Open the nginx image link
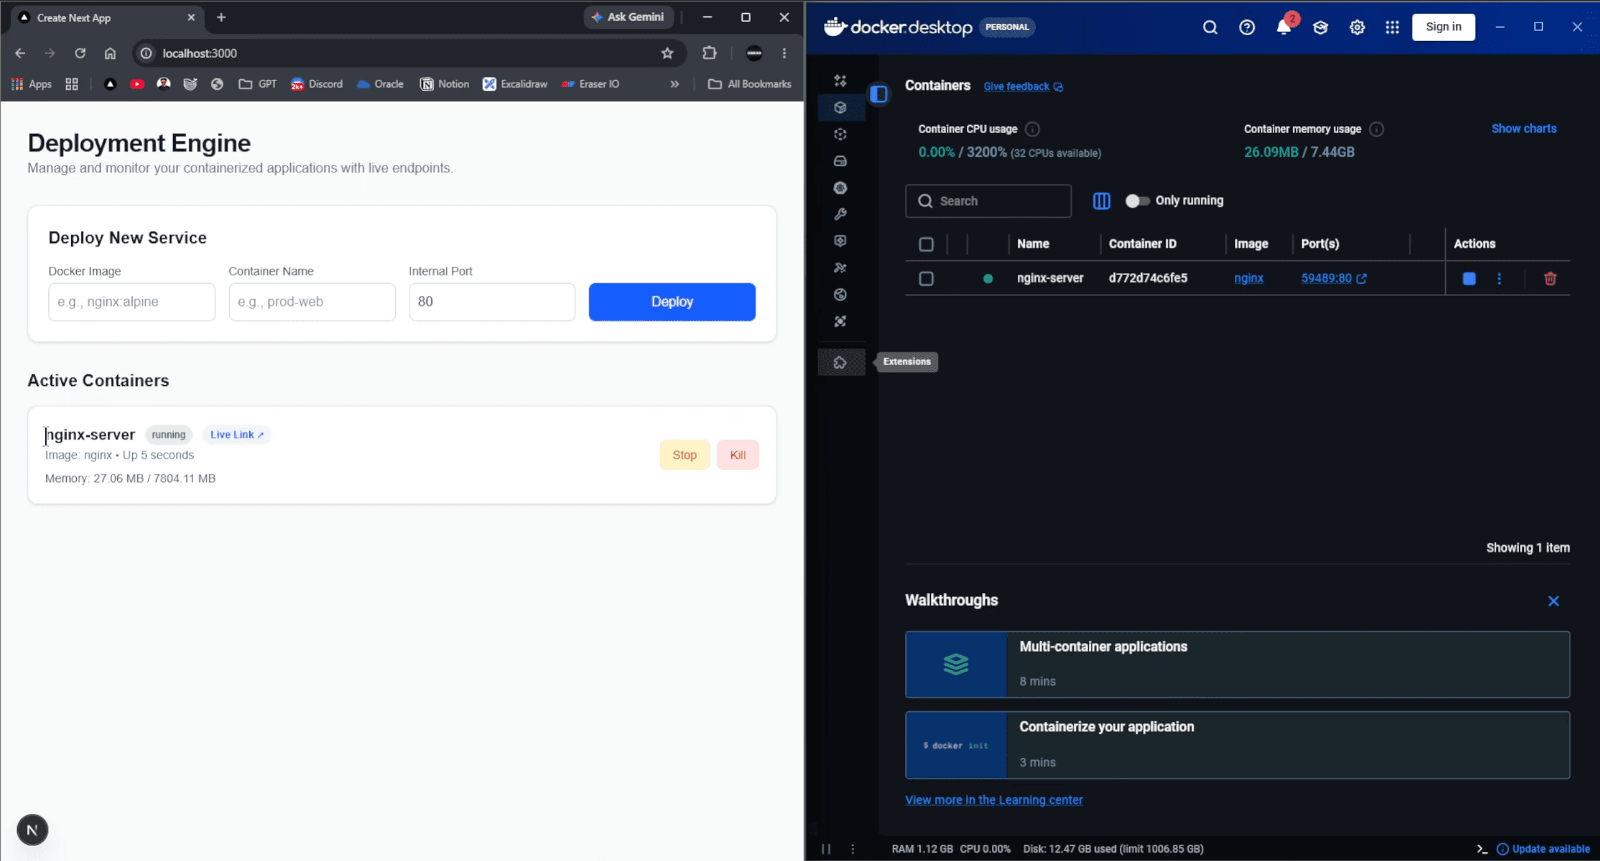Screen dimensions: 1600x861 [x=1249, y=278]
